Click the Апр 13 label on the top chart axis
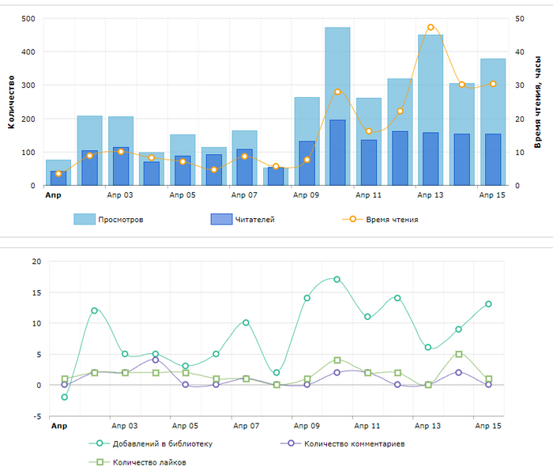This screenshot has width=553, height=471. click(431, 195)
